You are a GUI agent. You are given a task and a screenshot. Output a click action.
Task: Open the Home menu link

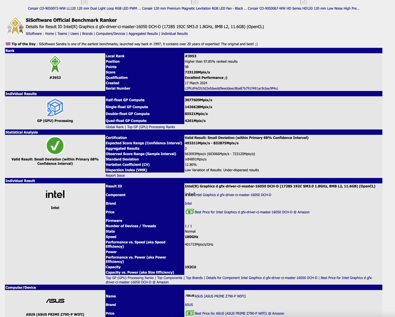[49, 34]
